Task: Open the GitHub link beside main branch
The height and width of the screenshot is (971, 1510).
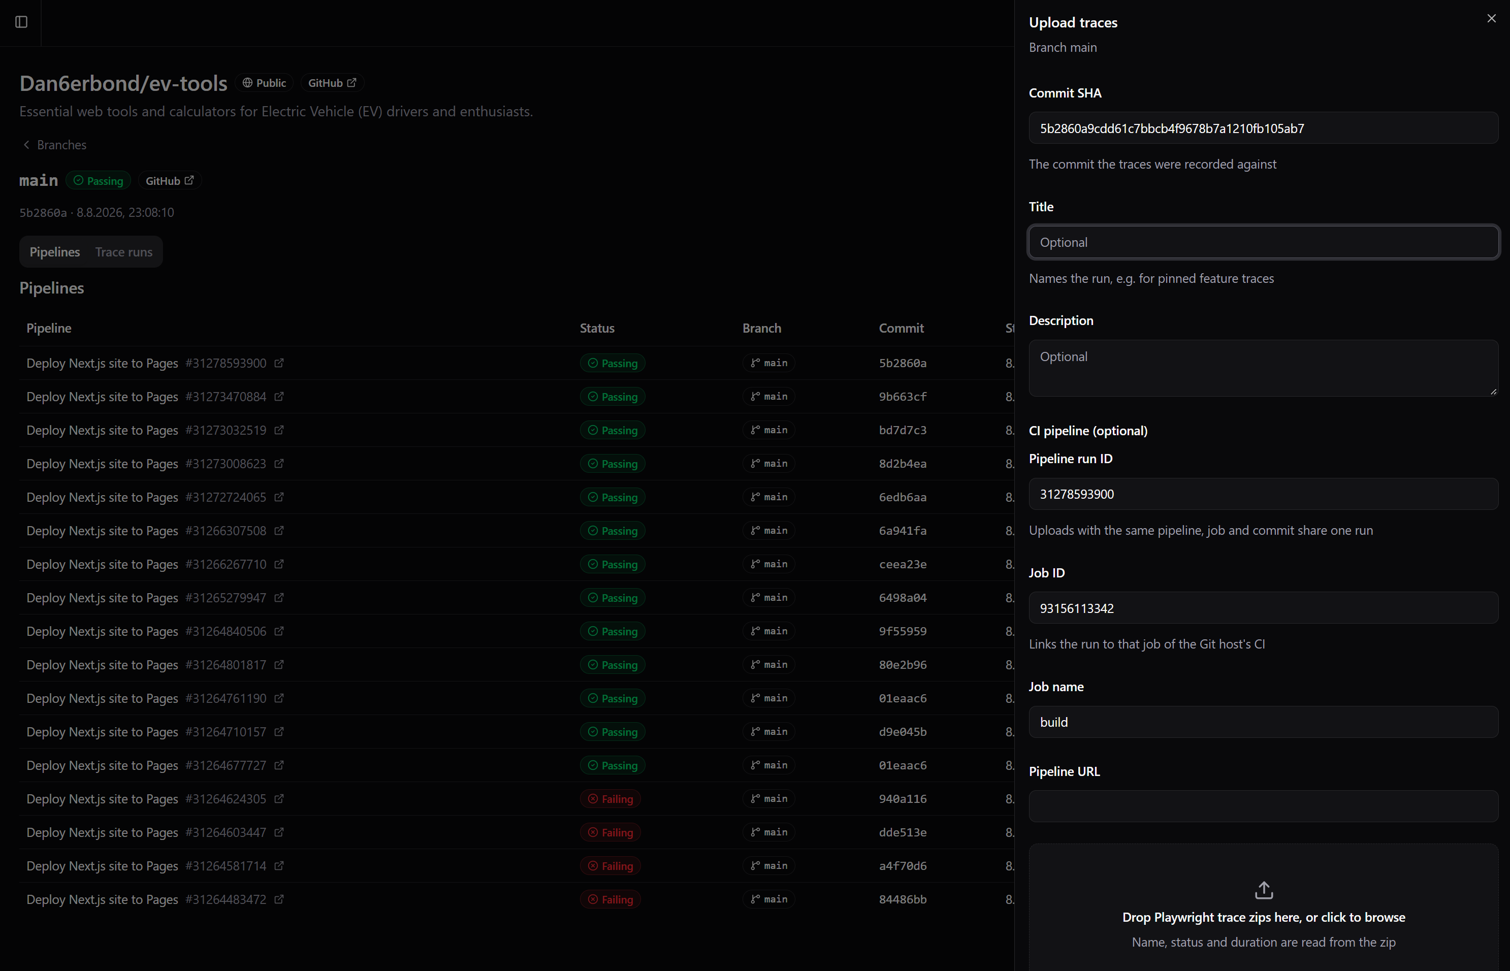Action: point(170,181)
